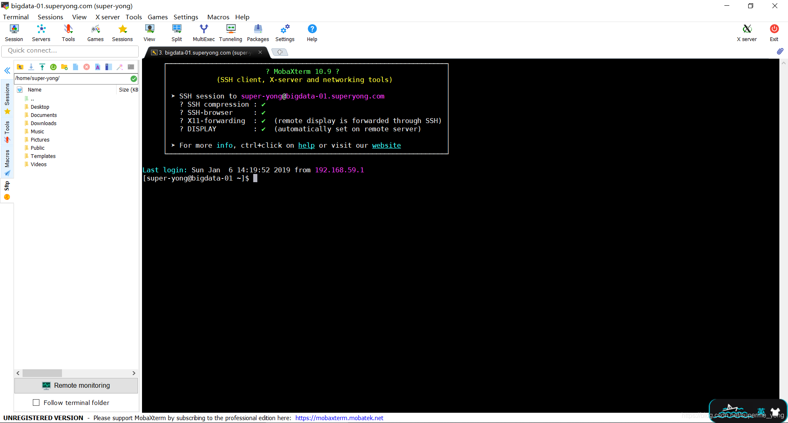
Task: Open the Tunneling toolbar icon
Action: pyautogui.click(x=231, y=33)
